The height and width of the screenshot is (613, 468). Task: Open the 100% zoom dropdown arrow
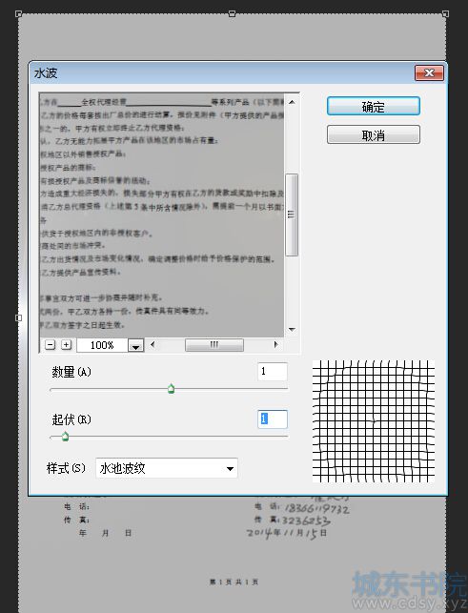pyautogui.click(x=135, y=346)
